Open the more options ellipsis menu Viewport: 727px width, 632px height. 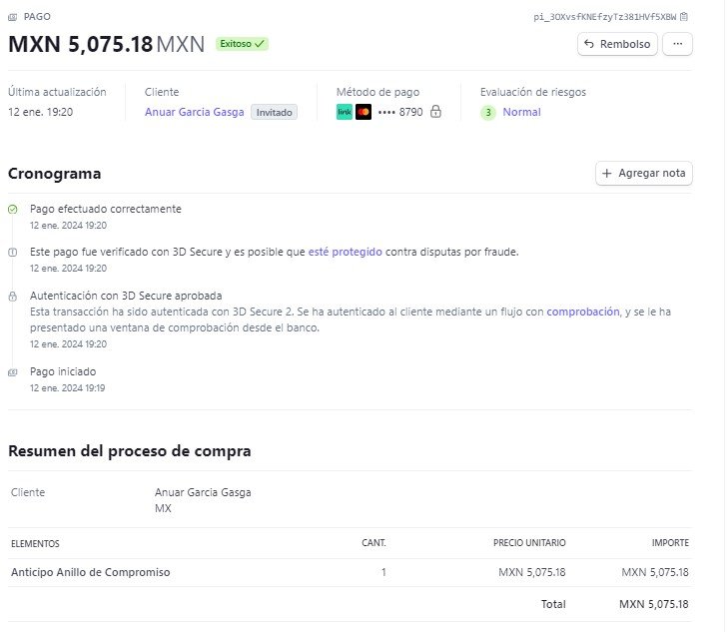[677, 44]
